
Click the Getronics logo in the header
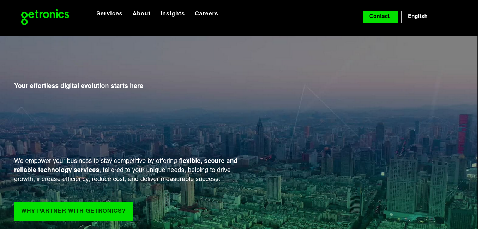coord(45,16)
